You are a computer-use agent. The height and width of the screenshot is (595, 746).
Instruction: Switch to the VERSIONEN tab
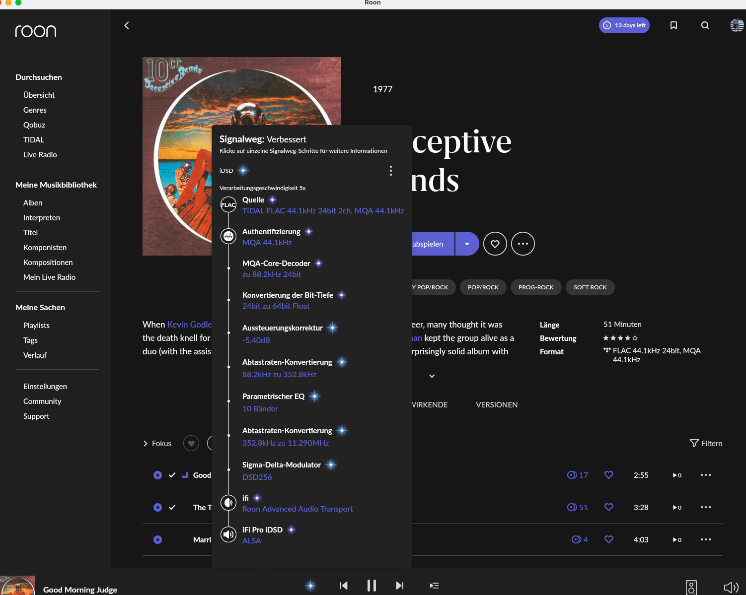pos(497,404)
